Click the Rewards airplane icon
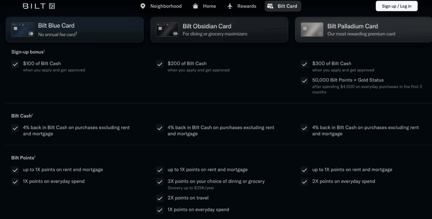This screenshot has height=219, width=432. [x=230, y=6]
